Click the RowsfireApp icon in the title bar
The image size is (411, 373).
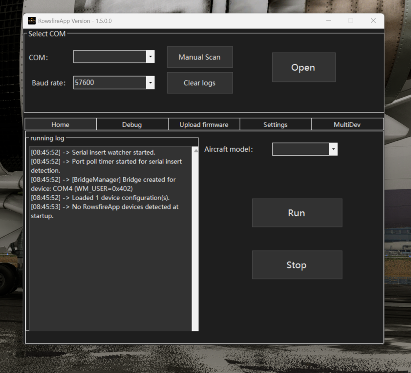point(32,21)
